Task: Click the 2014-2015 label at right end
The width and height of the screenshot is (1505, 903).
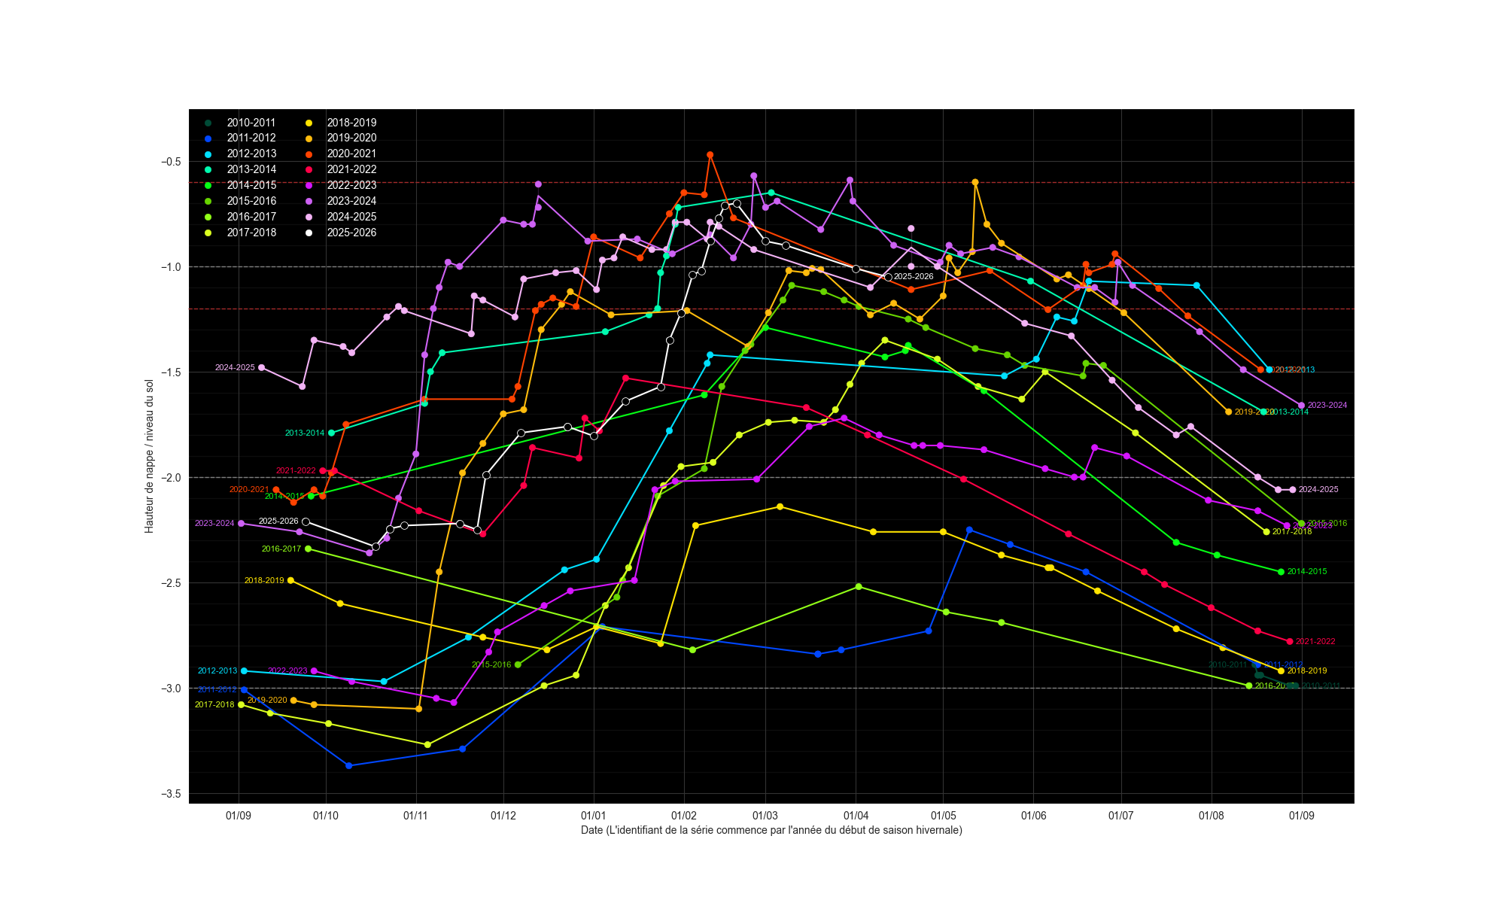Action: pos(1307,572)
